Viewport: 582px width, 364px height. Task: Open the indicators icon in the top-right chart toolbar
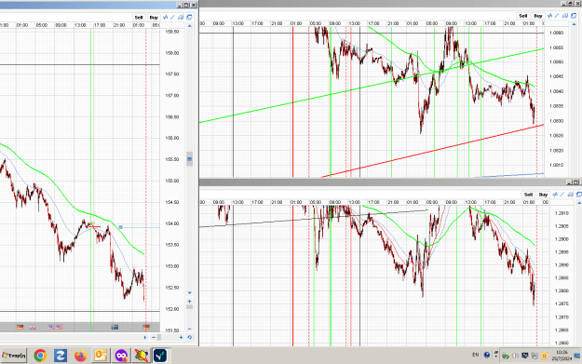pos(550,16)
